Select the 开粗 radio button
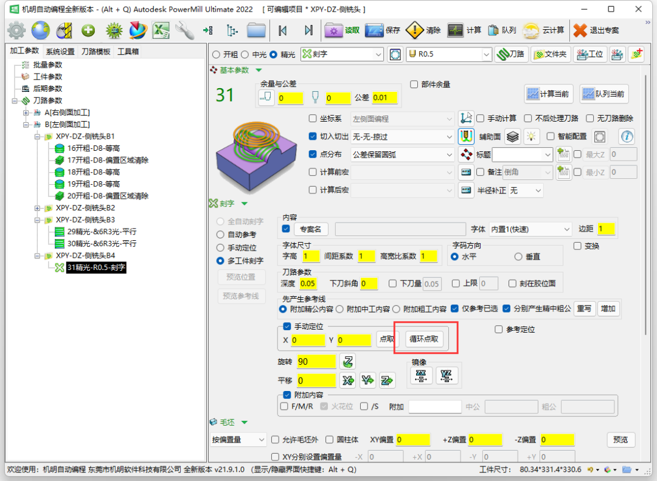Image resolution: width=657 pixels, height=481 pixels. (216, 54)
